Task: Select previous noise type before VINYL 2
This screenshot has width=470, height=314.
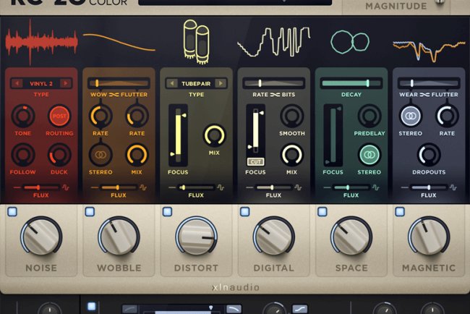Action: click(17, 83)
